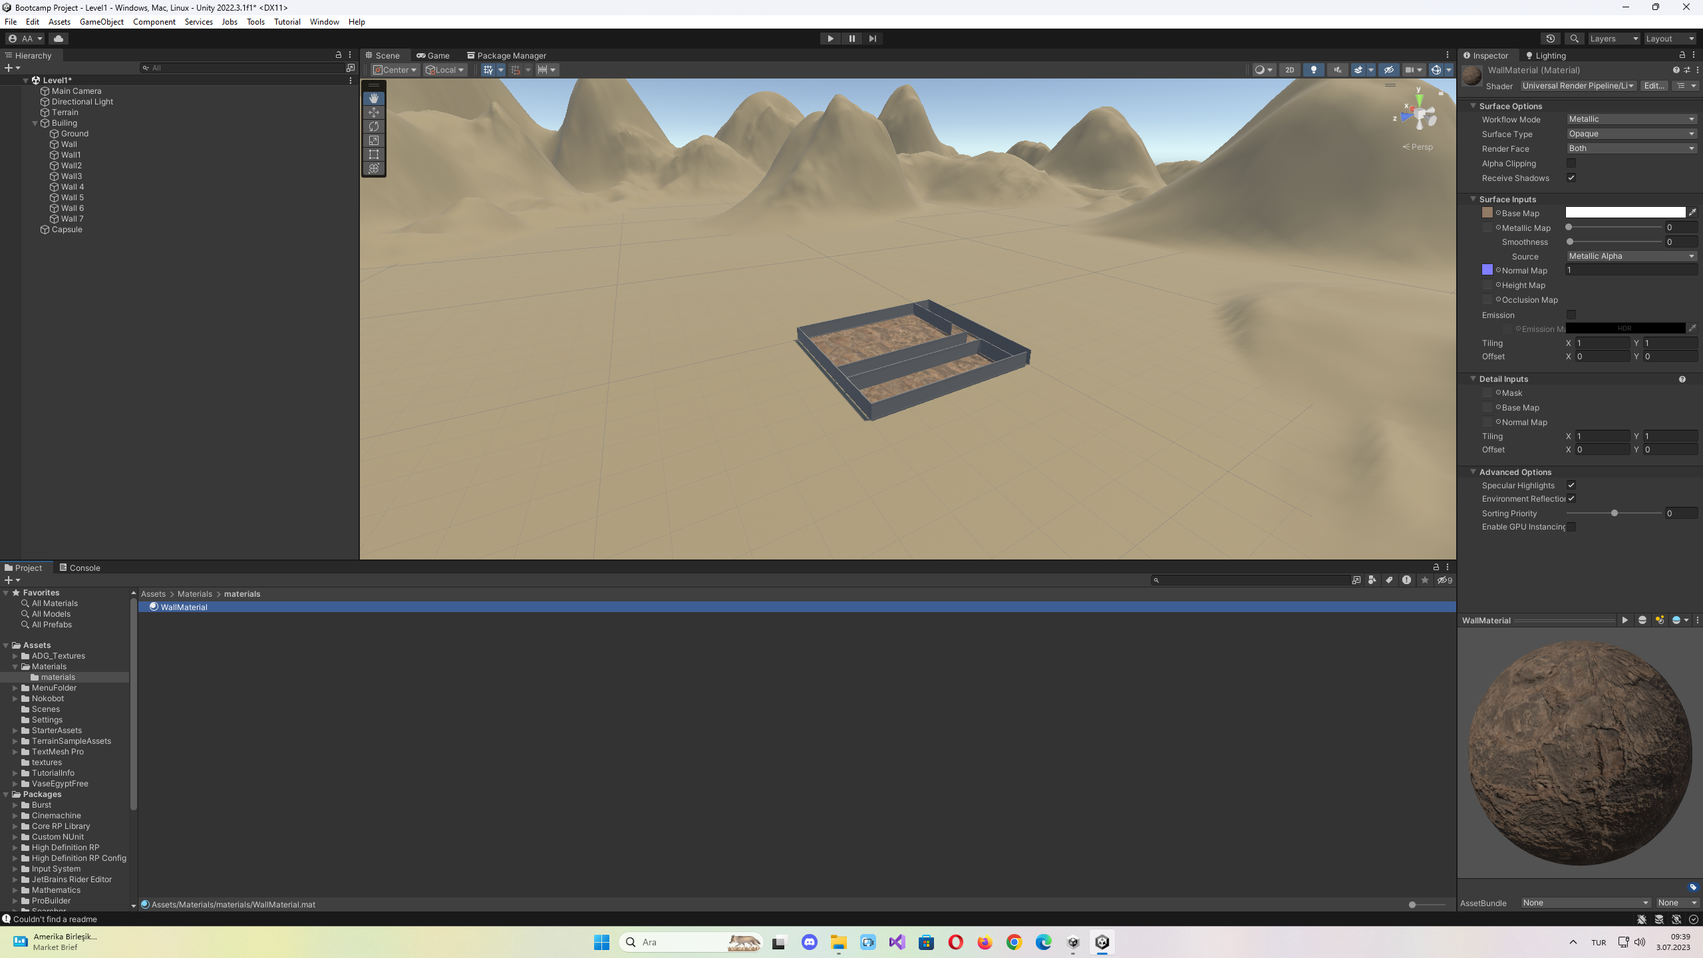Click the Play button

[x=830, y=39]
